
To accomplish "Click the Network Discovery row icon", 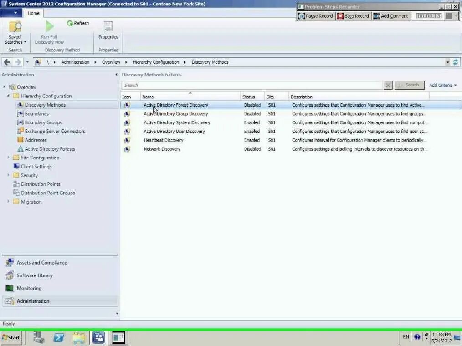I will [127, 149].
